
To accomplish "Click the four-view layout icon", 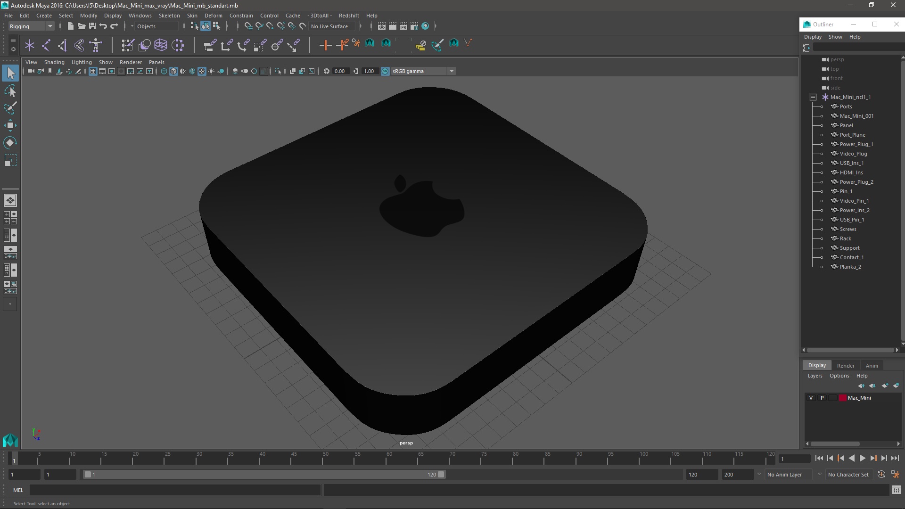I will 10,218.
